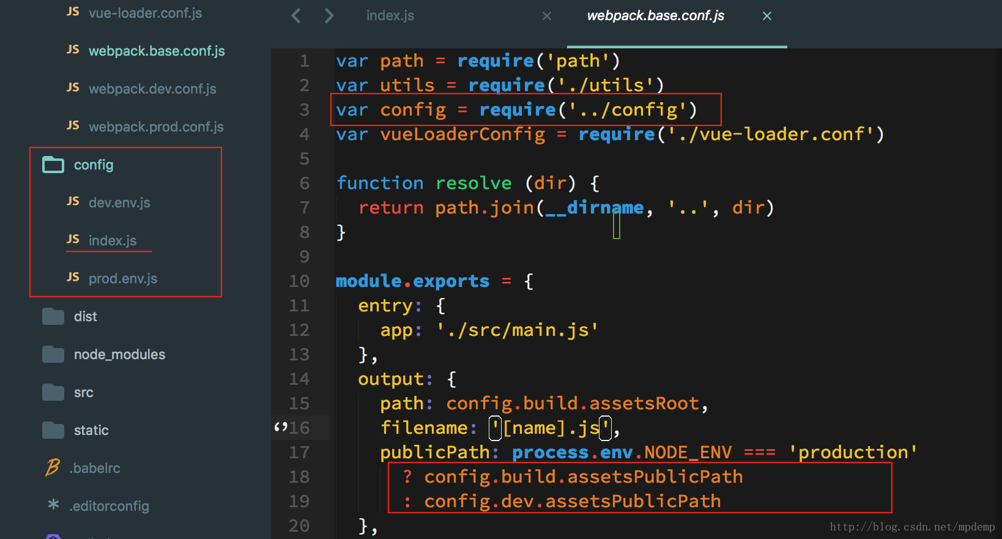Click the quote marker on line 16 gutter
The image size is (1002, 539).
[281, 426]
